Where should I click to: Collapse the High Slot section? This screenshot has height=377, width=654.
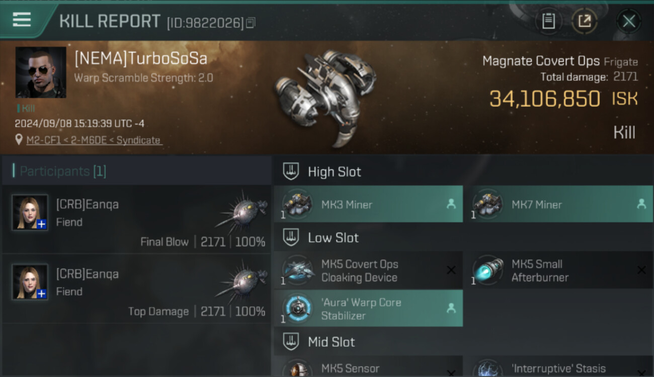click(x=291, y=171)
